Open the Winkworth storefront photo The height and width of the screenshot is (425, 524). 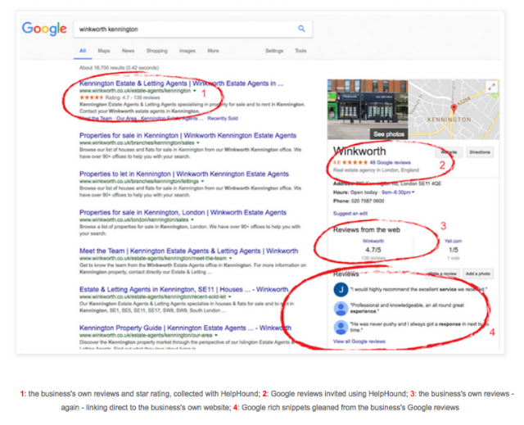(368, 109)
